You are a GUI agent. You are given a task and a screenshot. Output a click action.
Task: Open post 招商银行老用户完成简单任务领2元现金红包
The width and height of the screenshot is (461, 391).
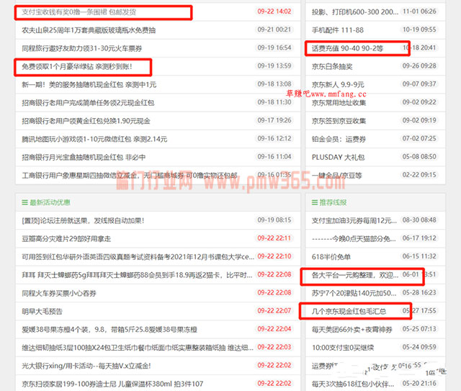88,103
